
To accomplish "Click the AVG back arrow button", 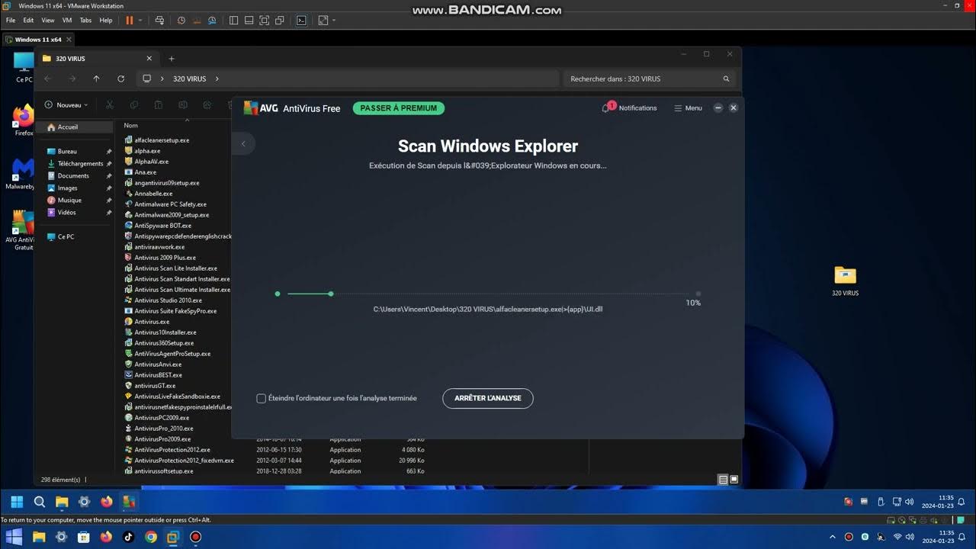I will click(243, 143).
